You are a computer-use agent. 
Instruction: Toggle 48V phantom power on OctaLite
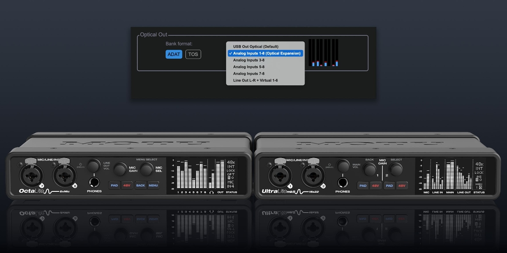point(127,185)
